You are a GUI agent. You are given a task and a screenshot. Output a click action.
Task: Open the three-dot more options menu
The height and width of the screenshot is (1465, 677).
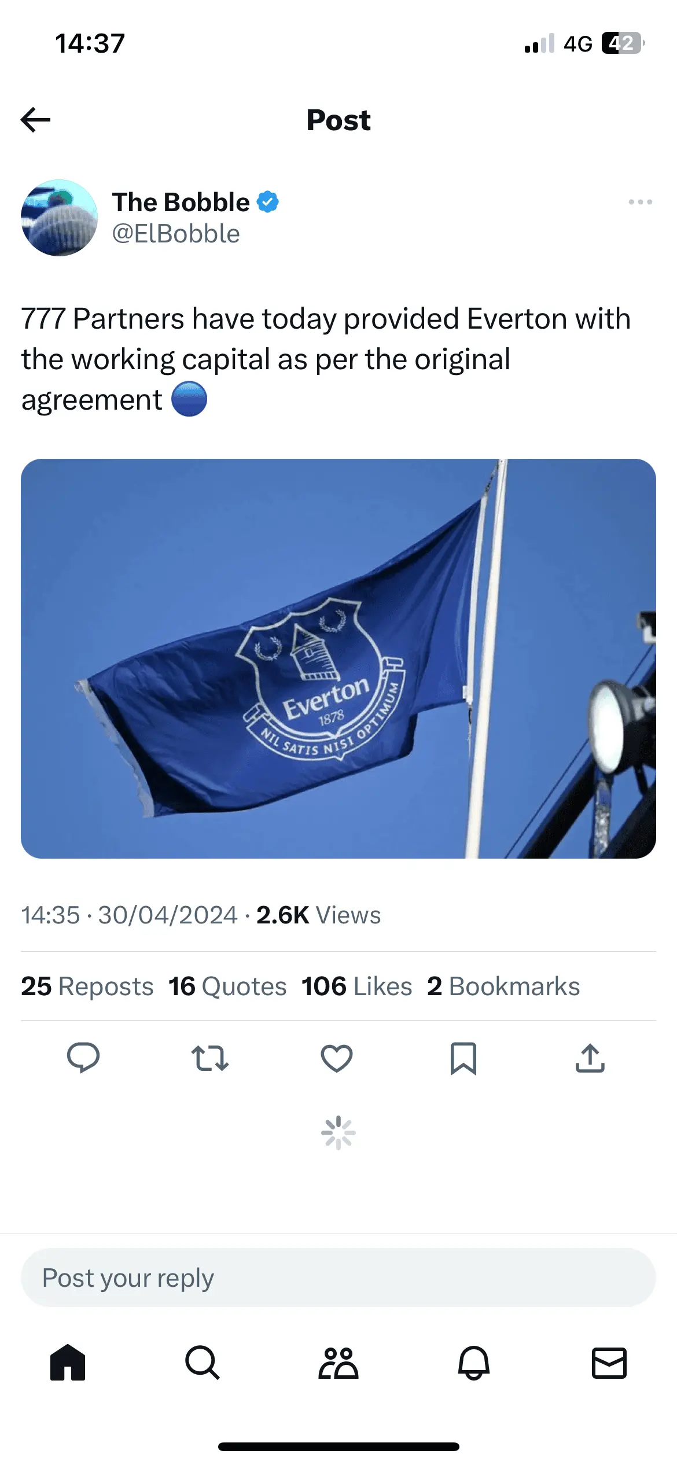(640, 202)
